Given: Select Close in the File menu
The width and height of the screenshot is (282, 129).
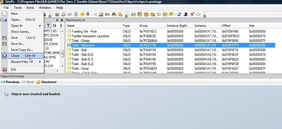Looking at the screenshot, I should 23,56.
